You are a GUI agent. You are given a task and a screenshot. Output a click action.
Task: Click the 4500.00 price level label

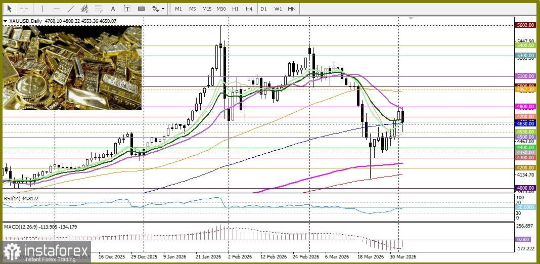click(x=525, y=137)
